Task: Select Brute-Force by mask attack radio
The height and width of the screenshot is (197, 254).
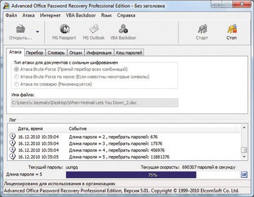Action: coord(16,77)
